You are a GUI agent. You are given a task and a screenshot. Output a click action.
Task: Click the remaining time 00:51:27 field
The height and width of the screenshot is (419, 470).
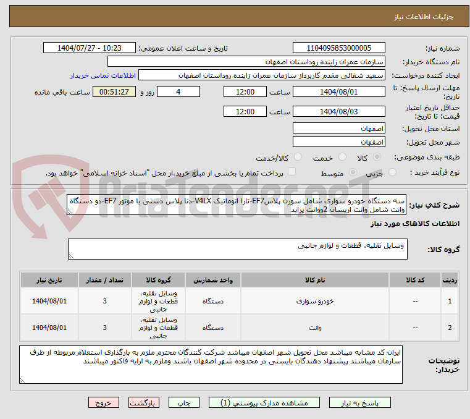pos(114,92)
